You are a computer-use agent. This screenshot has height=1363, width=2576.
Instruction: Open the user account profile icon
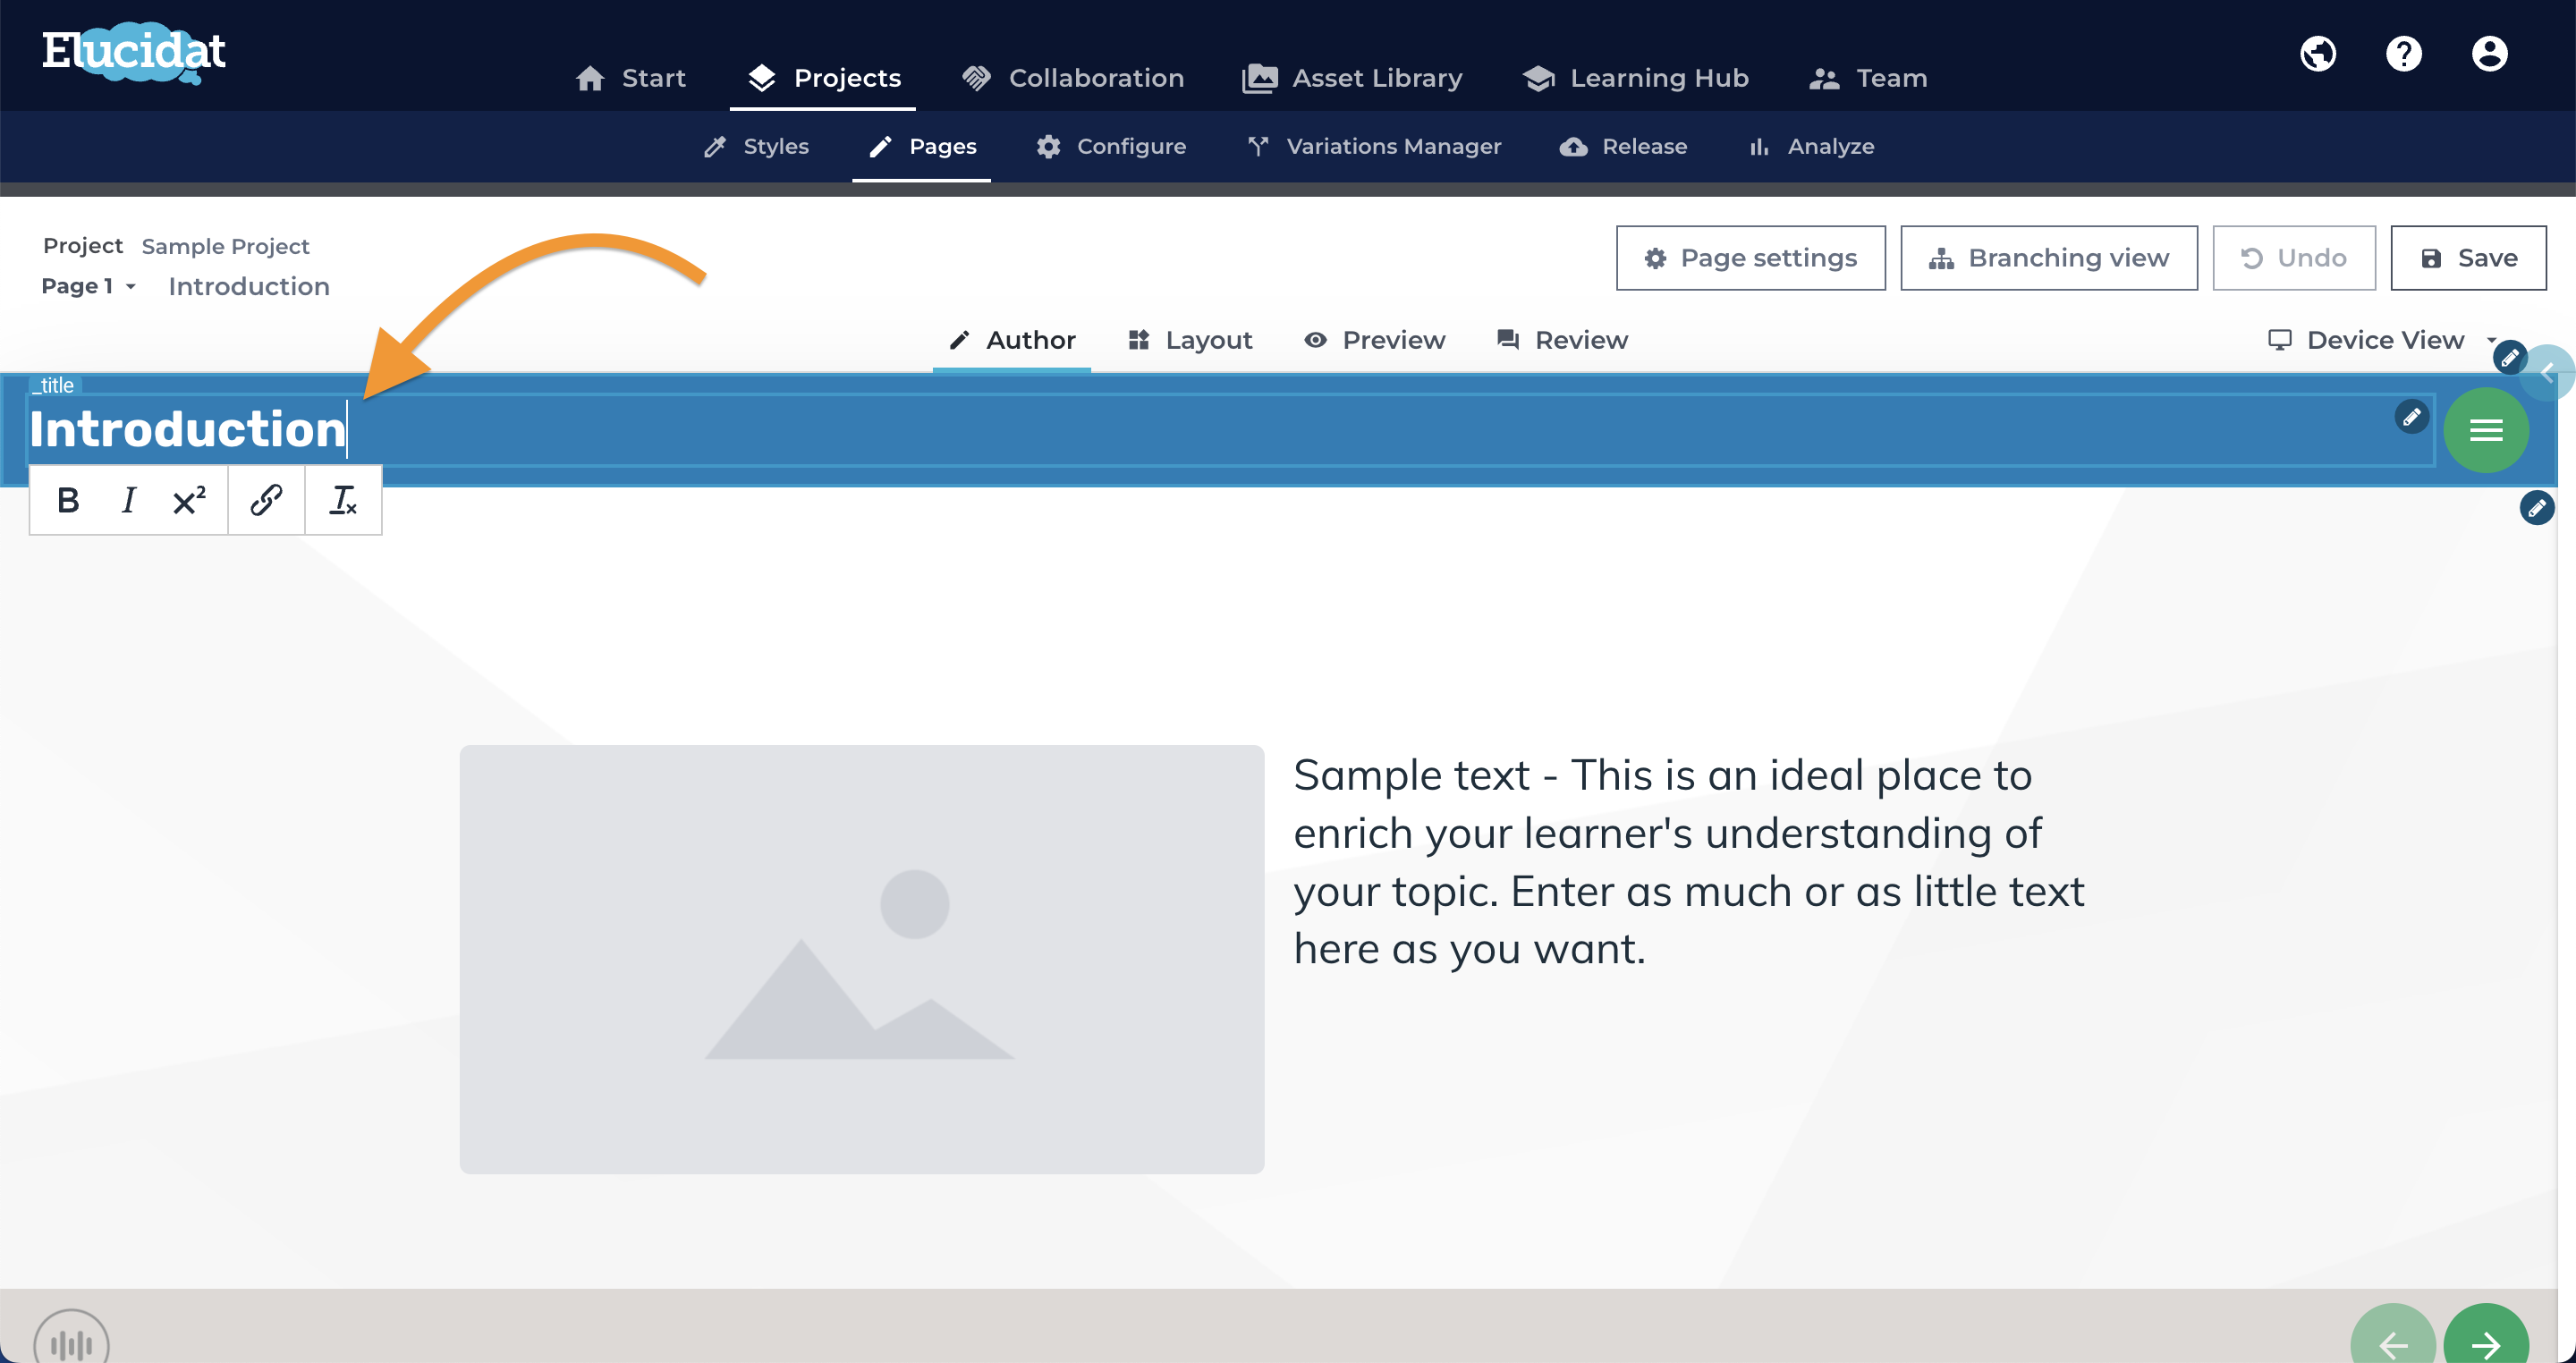click(2489, 54)
